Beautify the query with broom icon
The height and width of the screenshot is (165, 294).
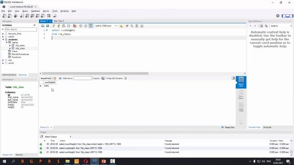(x=127, y=26)
